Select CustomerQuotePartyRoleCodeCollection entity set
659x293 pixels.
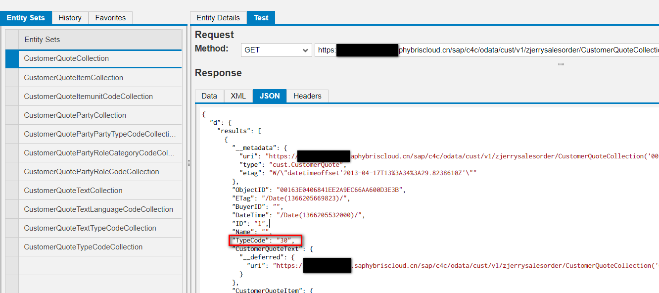coord(100,172)
